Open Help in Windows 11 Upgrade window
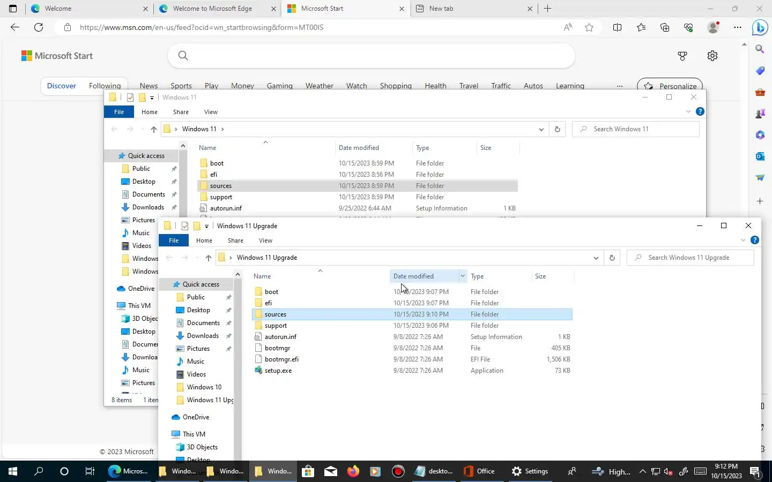Image resolution: width=772 pixels, height=482 pixels. pos(754,240)
